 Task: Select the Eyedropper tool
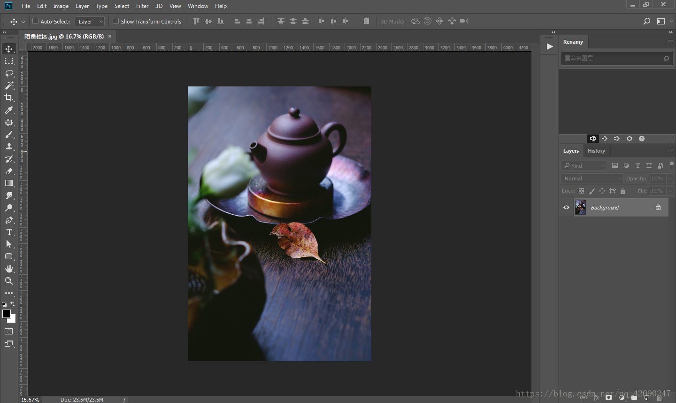tap(9, 110)
